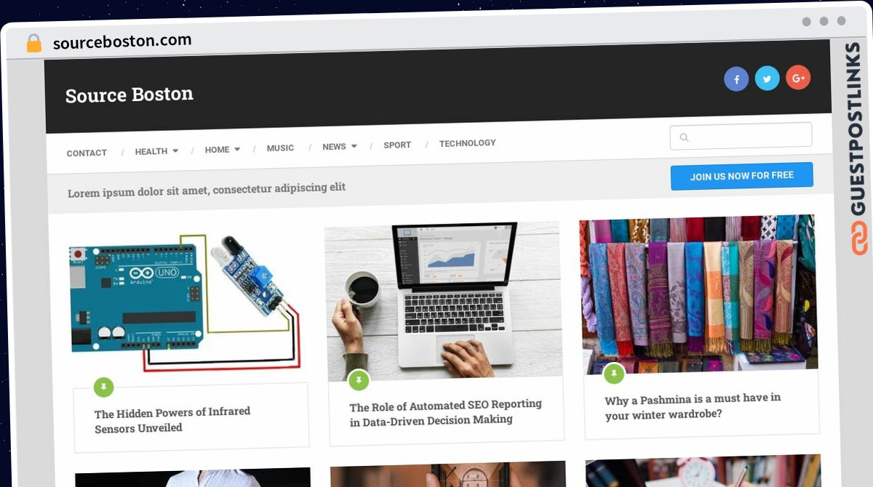Click pin icon on Pashmina post

coord(614,374)
